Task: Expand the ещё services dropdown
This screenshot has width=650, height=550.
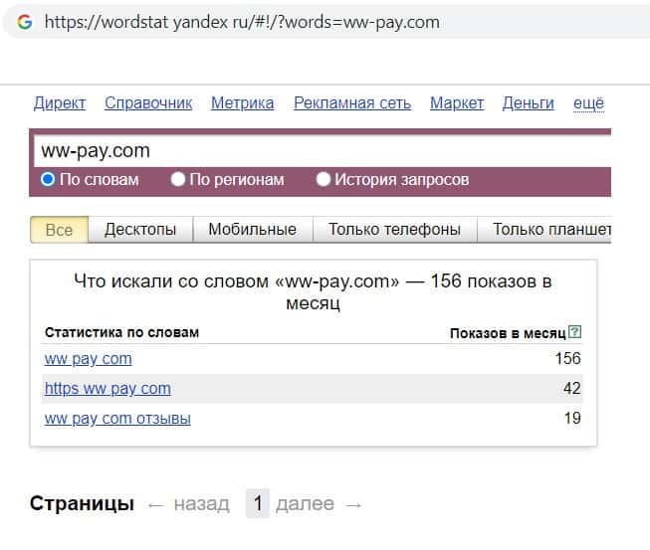Action: 588,103
